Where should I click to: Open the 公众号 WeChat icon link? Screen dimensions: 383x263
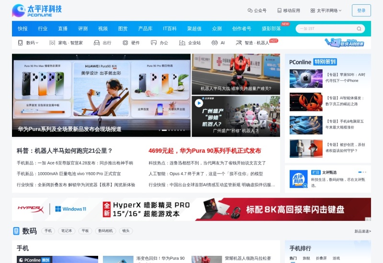tap(257, 11)
